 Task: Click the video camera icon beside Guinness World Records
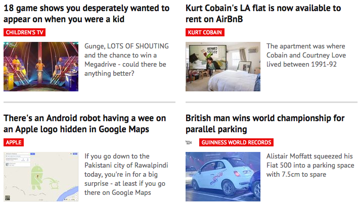pos(189,142)
